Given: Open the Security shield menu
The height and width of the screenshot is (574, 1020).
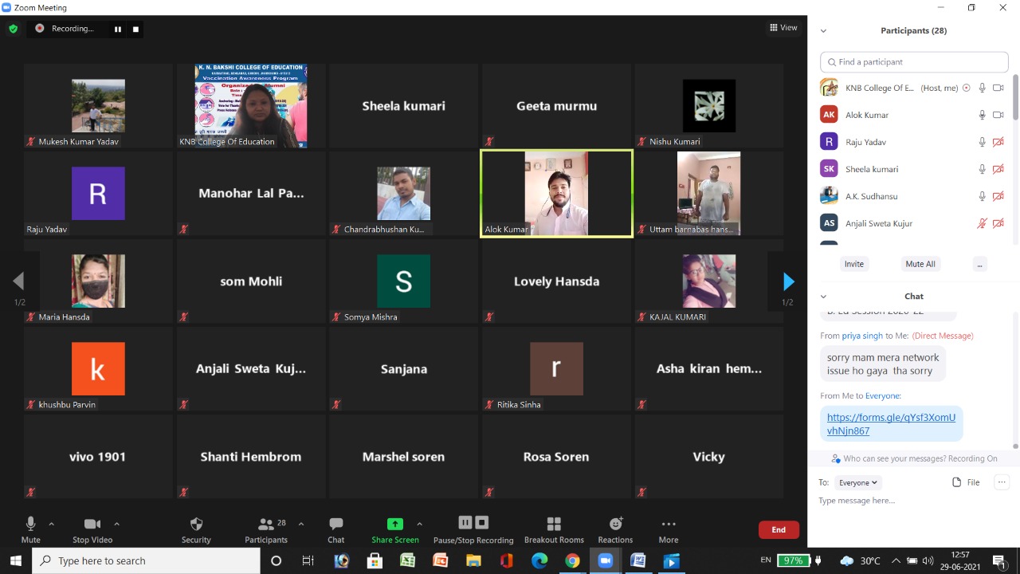Looking at the screenshot, I should tap(196, 529).
